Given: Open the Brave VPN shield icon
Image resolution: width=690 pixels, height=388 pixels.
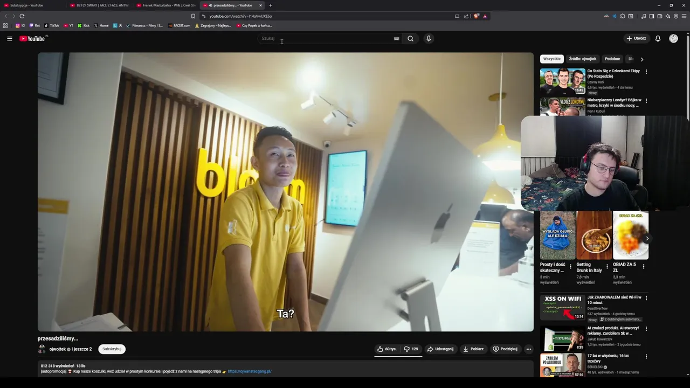Looking at the screenshot, I should tap(676, 16).
